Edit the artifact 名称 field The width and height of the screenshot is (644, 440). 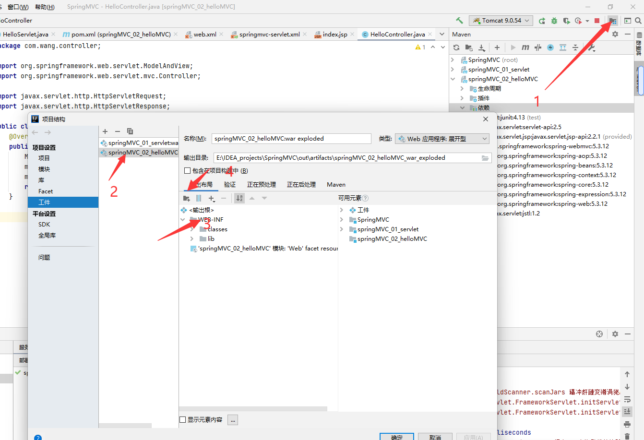pos(291,139)
